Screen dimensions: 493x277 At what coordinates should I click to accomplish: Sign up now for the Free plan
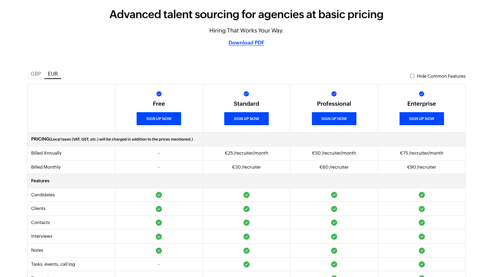pyautogui.click(x=159, y=119)
